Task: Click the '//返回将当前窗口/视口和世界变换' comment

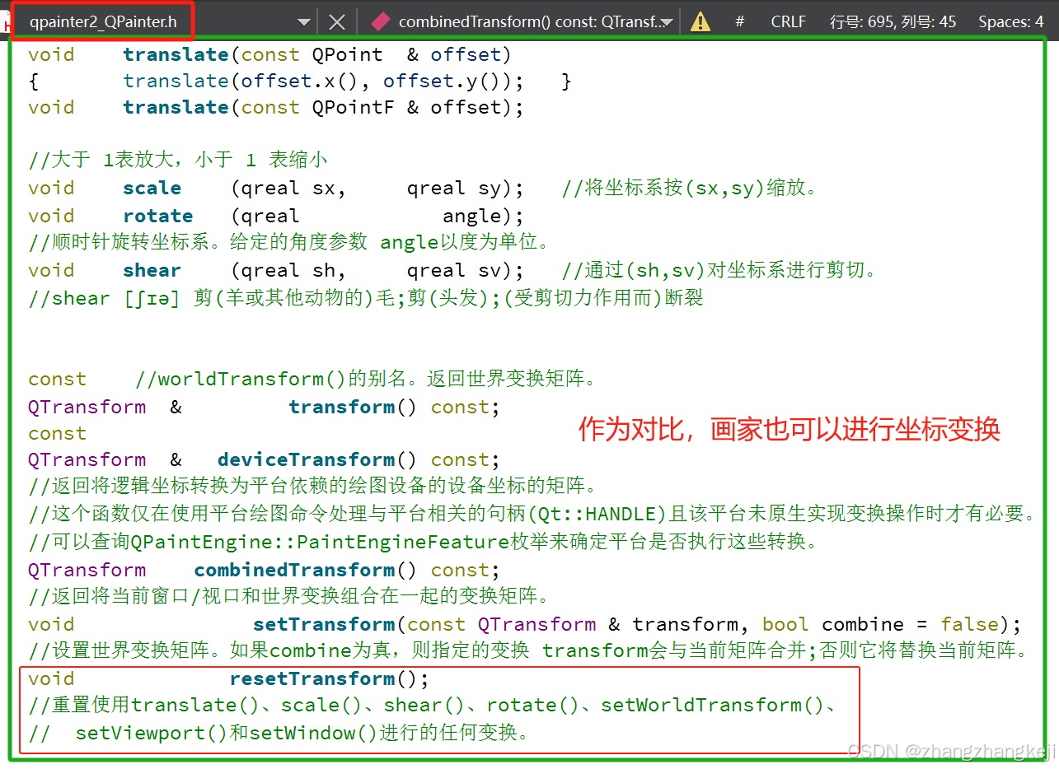Action: coord(289,596)
